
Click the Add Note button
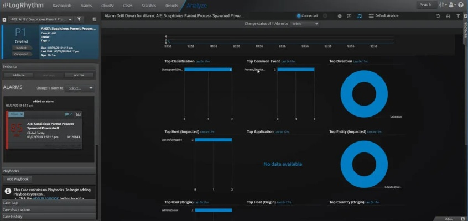(x=18, y=75)
